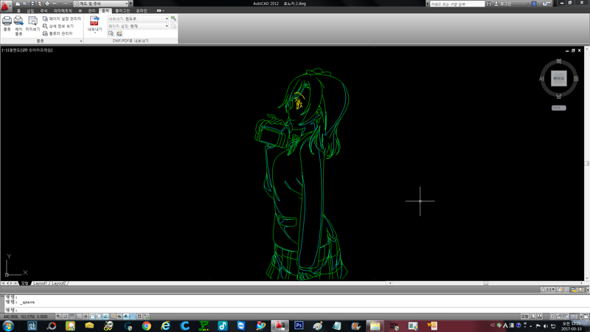Switch to Home (홈) ribbon tab

coord(18,11)
